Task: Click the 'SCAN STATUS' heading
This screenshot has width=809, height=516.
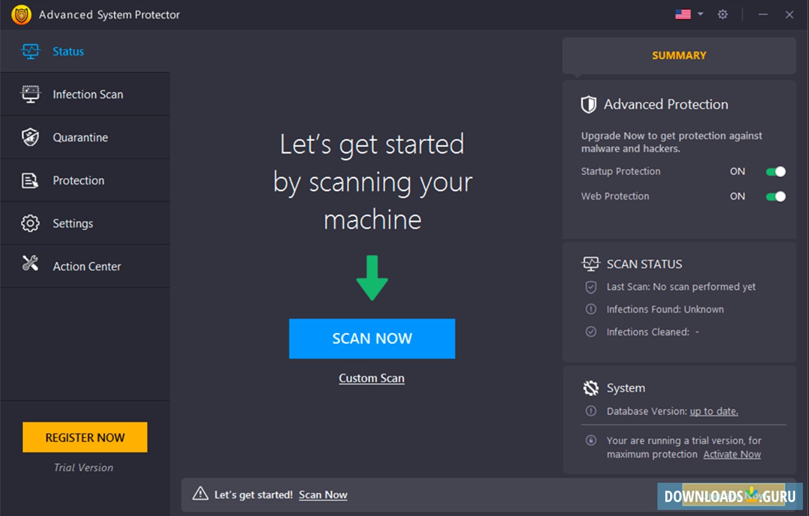Action: click(644, 264)
